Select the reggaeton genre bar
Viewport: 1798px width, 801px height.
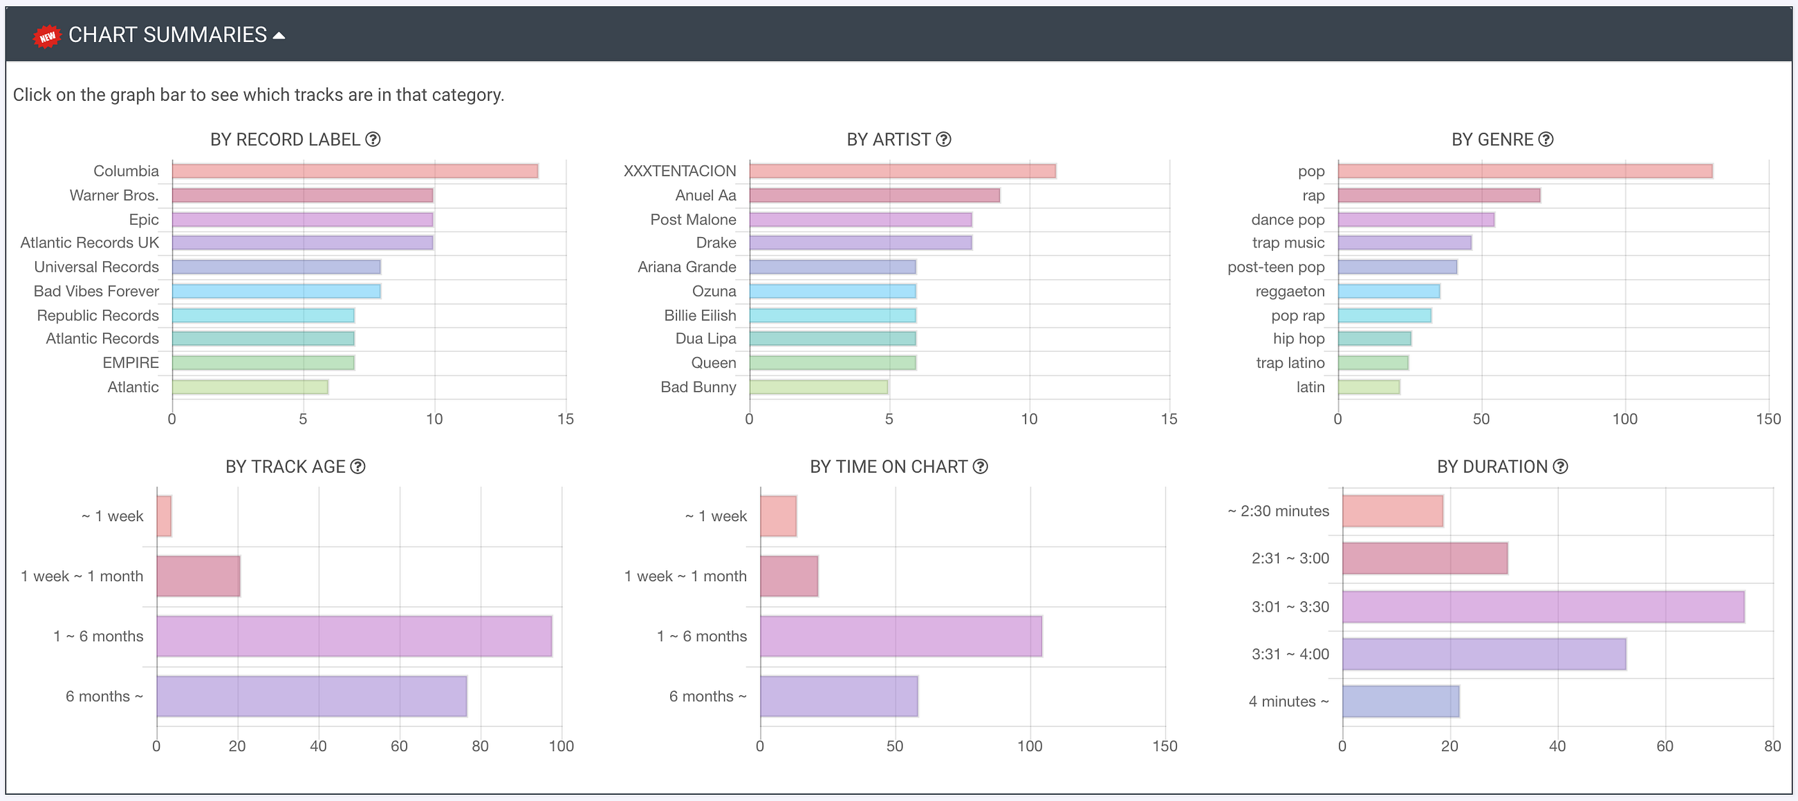(1389, 292)
